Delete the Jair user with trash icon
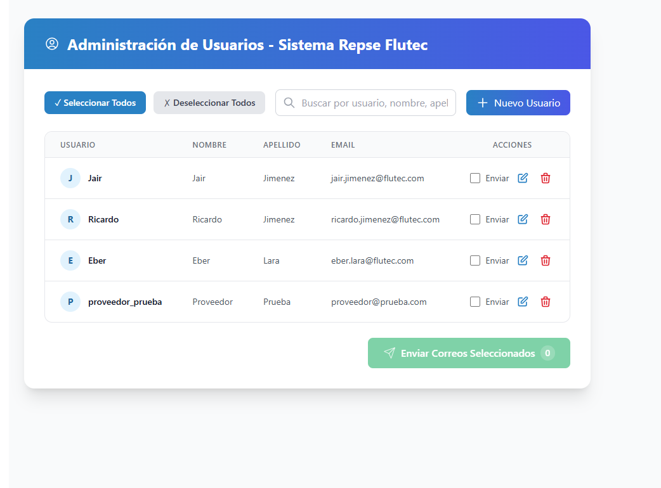 546,178
